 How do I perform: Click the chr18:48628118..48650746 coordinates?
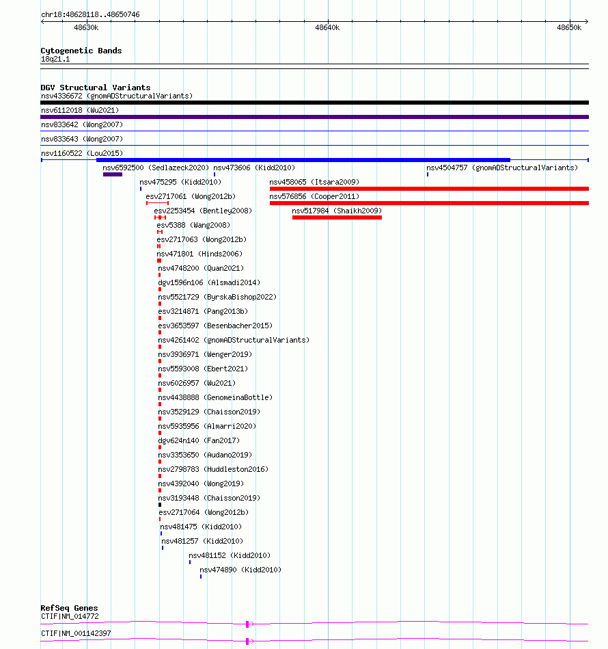91,14
